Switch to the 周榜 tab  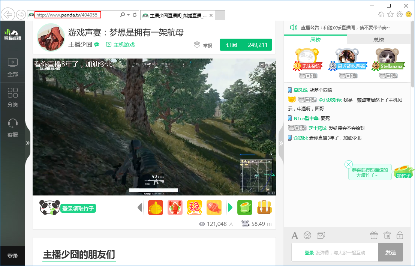(x=315, y=40)
